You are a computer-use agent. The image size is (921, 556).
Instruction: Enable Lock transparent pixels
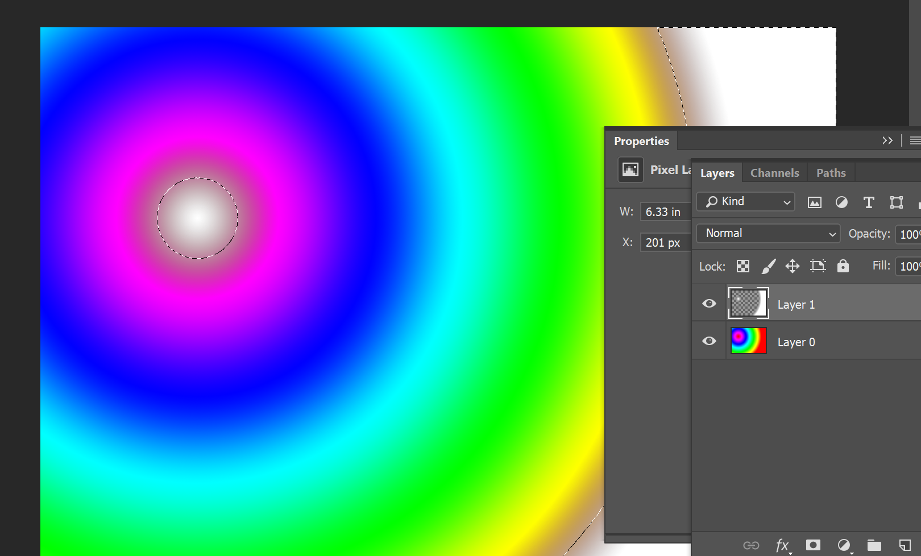[x=742, y=265]
